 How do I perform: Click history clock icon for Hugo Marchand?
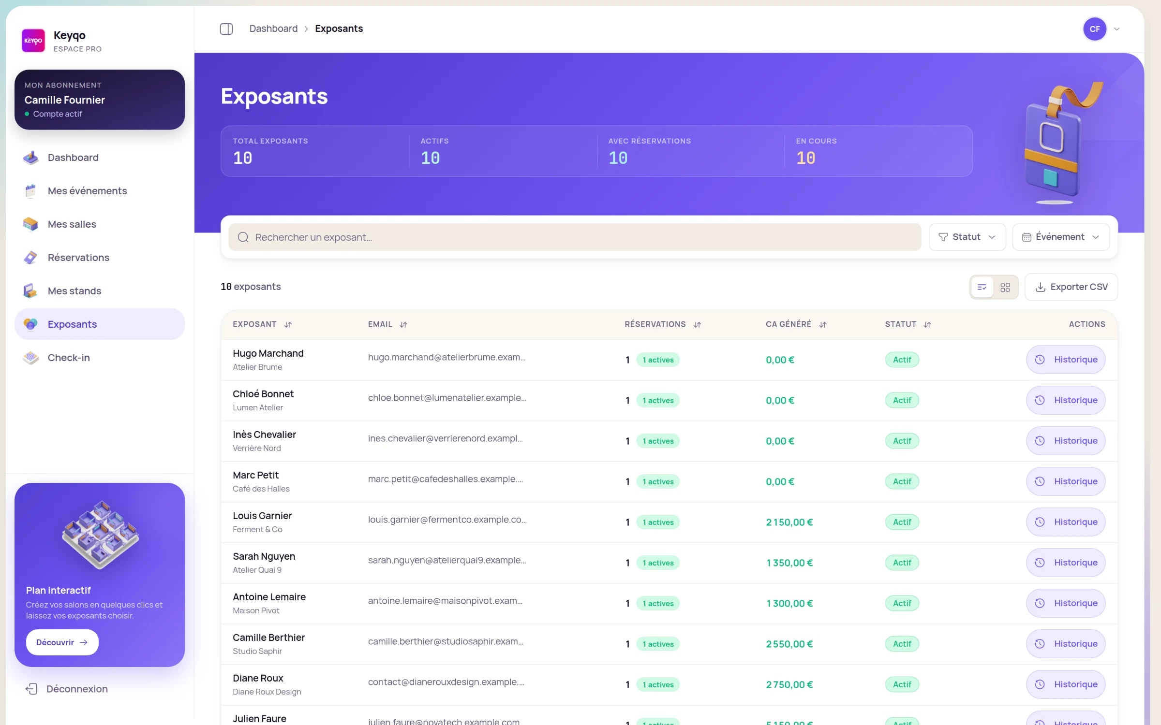pyautogui.click(x=1040, y=360)
